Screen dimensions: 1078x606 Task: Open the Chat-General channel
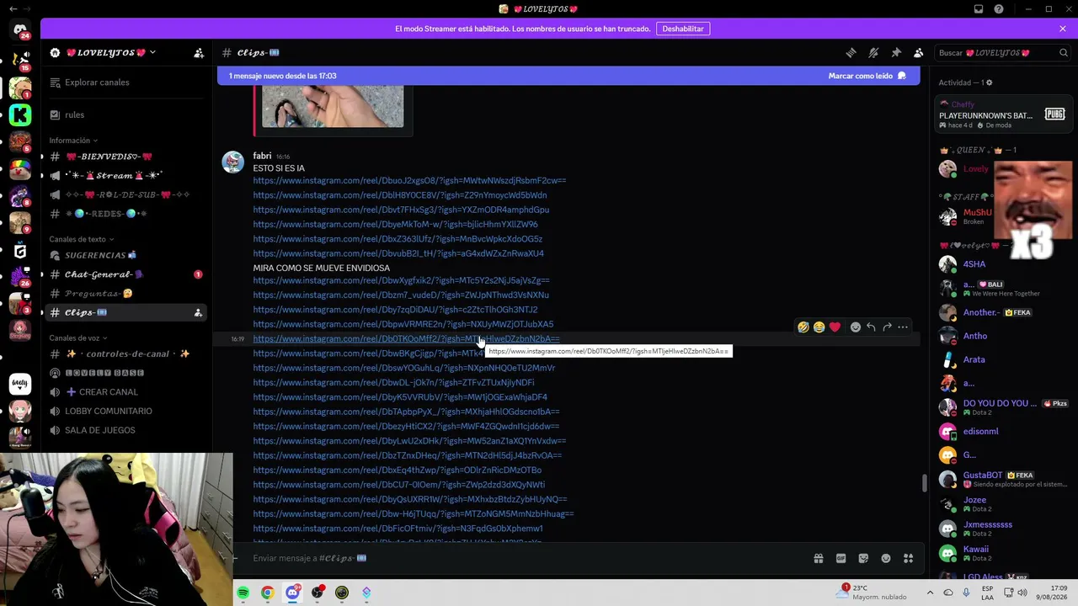pyautogui.click(x=126, y=274)
